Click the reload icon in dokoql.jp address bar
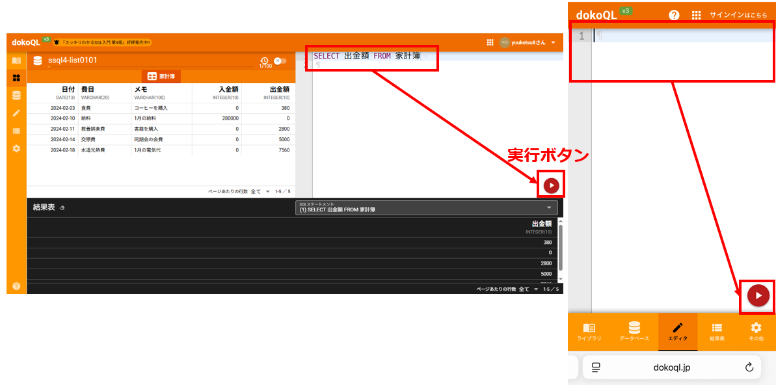The height and width of the screenshot is (385, 776). (749, 367)
